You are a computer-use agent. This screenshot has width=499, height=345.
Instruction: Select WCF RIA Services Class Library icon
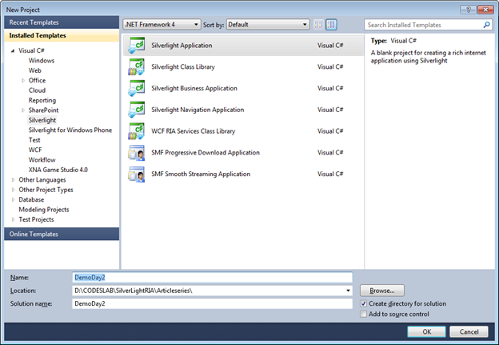click(x=136, y=131)
